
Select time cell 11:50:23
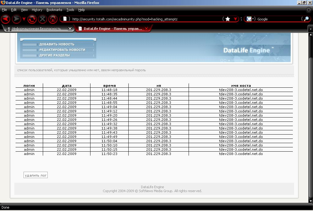pos(109,154)
